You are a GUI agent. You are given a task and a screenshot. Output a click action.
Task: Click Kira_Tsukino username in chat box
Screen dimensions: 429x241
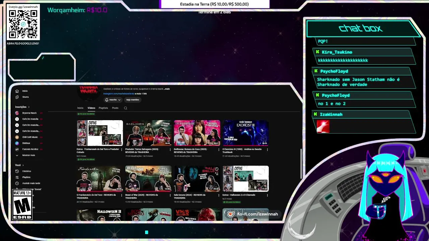[337, 52]
